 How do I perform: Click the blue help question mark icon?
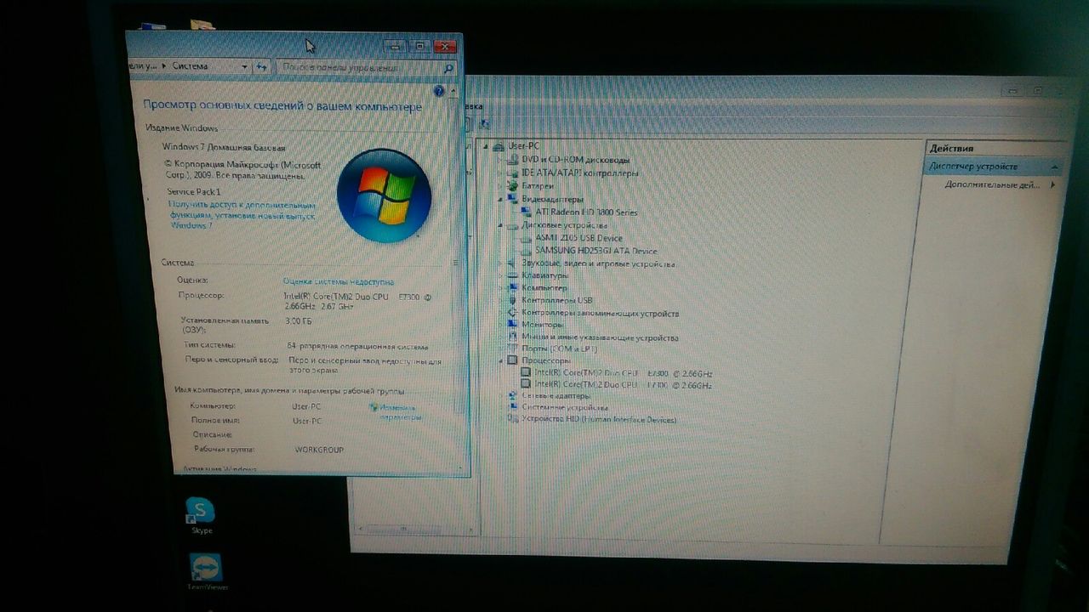click(x=439, y=91)
